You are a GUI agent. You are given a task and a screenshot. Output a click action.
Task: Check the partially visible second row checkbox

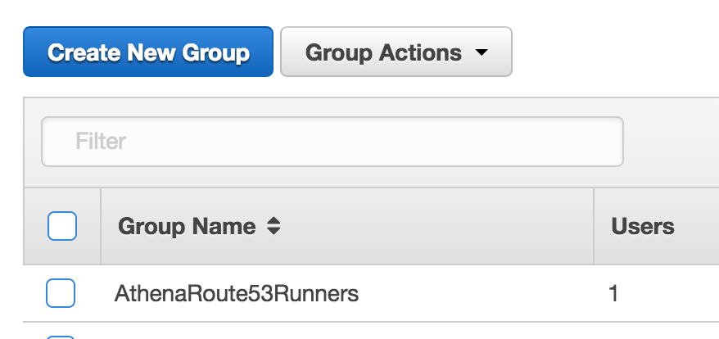click(x=61, y=336)
